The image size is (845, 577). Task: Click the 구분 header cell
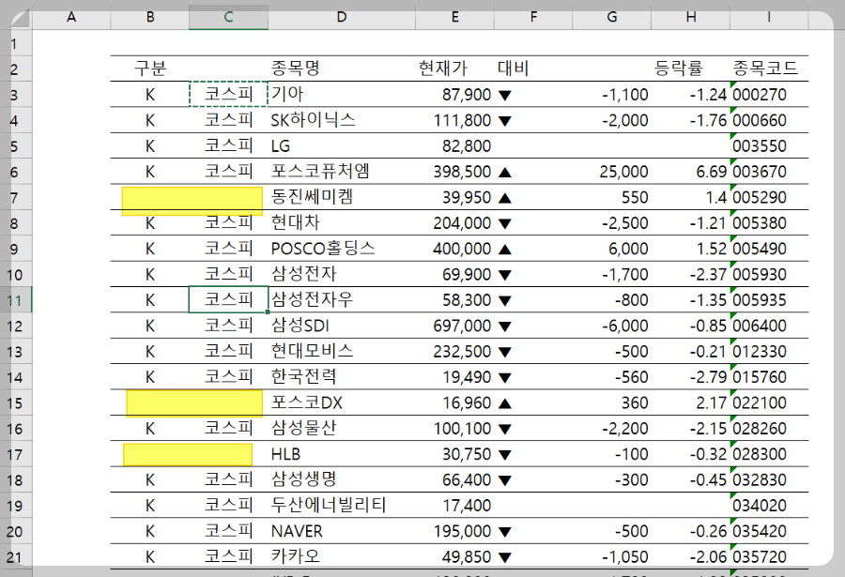(150, 68)
